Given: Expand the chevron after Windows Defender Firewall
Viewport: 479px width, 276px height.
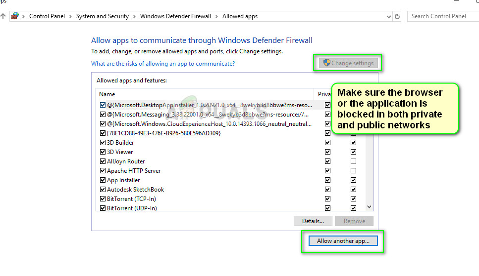Looking at the screenshot, I should (x=216, y=16).
